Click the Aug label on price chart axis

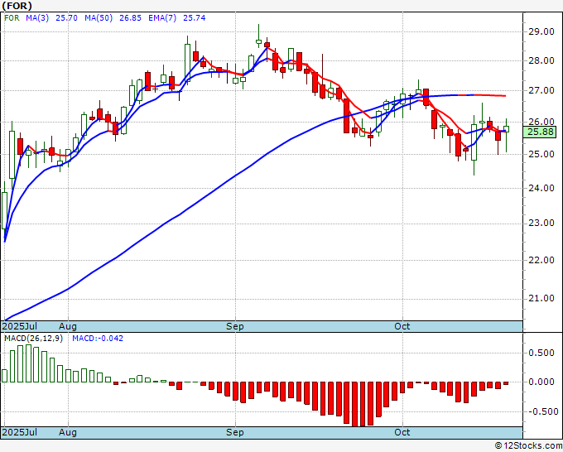point(68,326)
